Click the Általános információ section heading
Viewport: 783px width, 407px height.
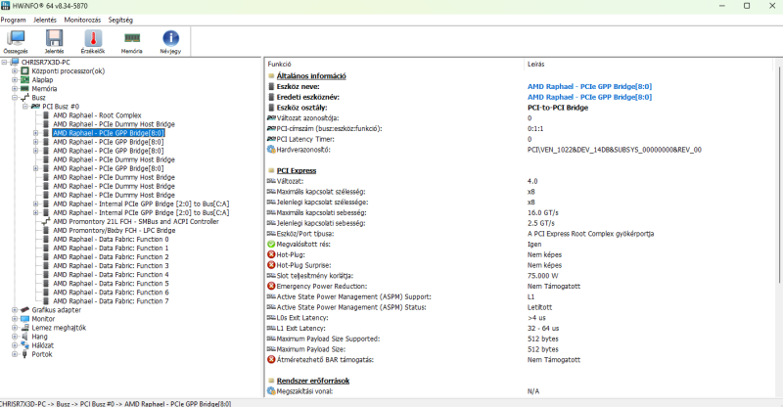(311, 76)
